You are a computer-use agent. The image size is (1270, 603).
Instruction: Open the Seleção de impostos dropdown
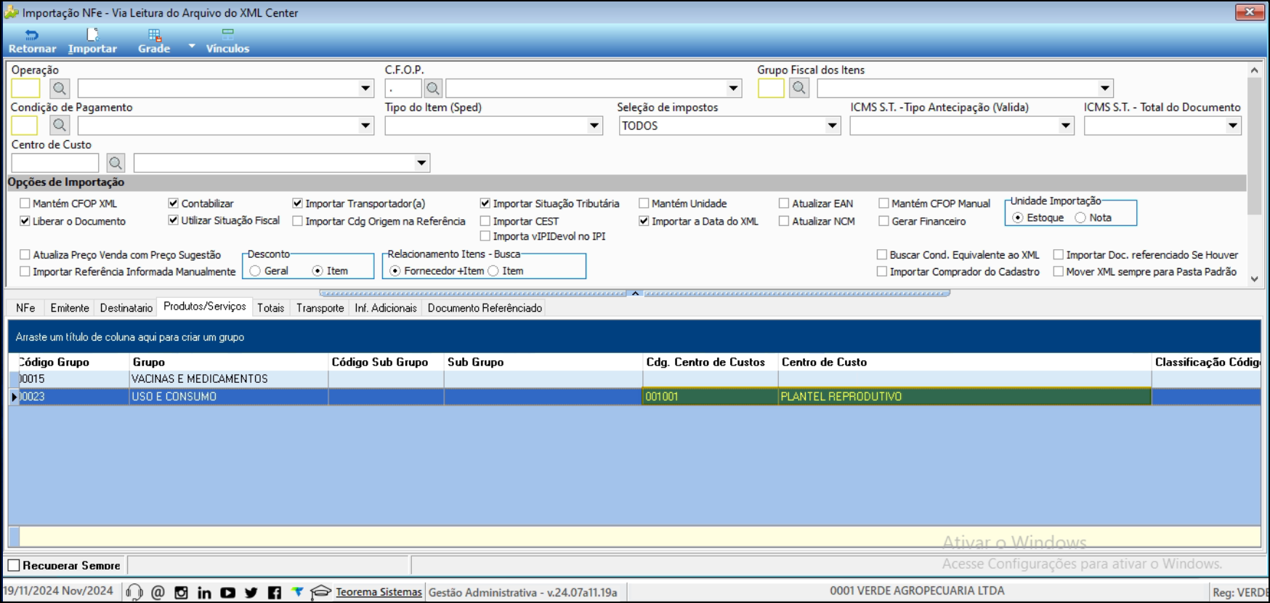(x=833, y=126)
